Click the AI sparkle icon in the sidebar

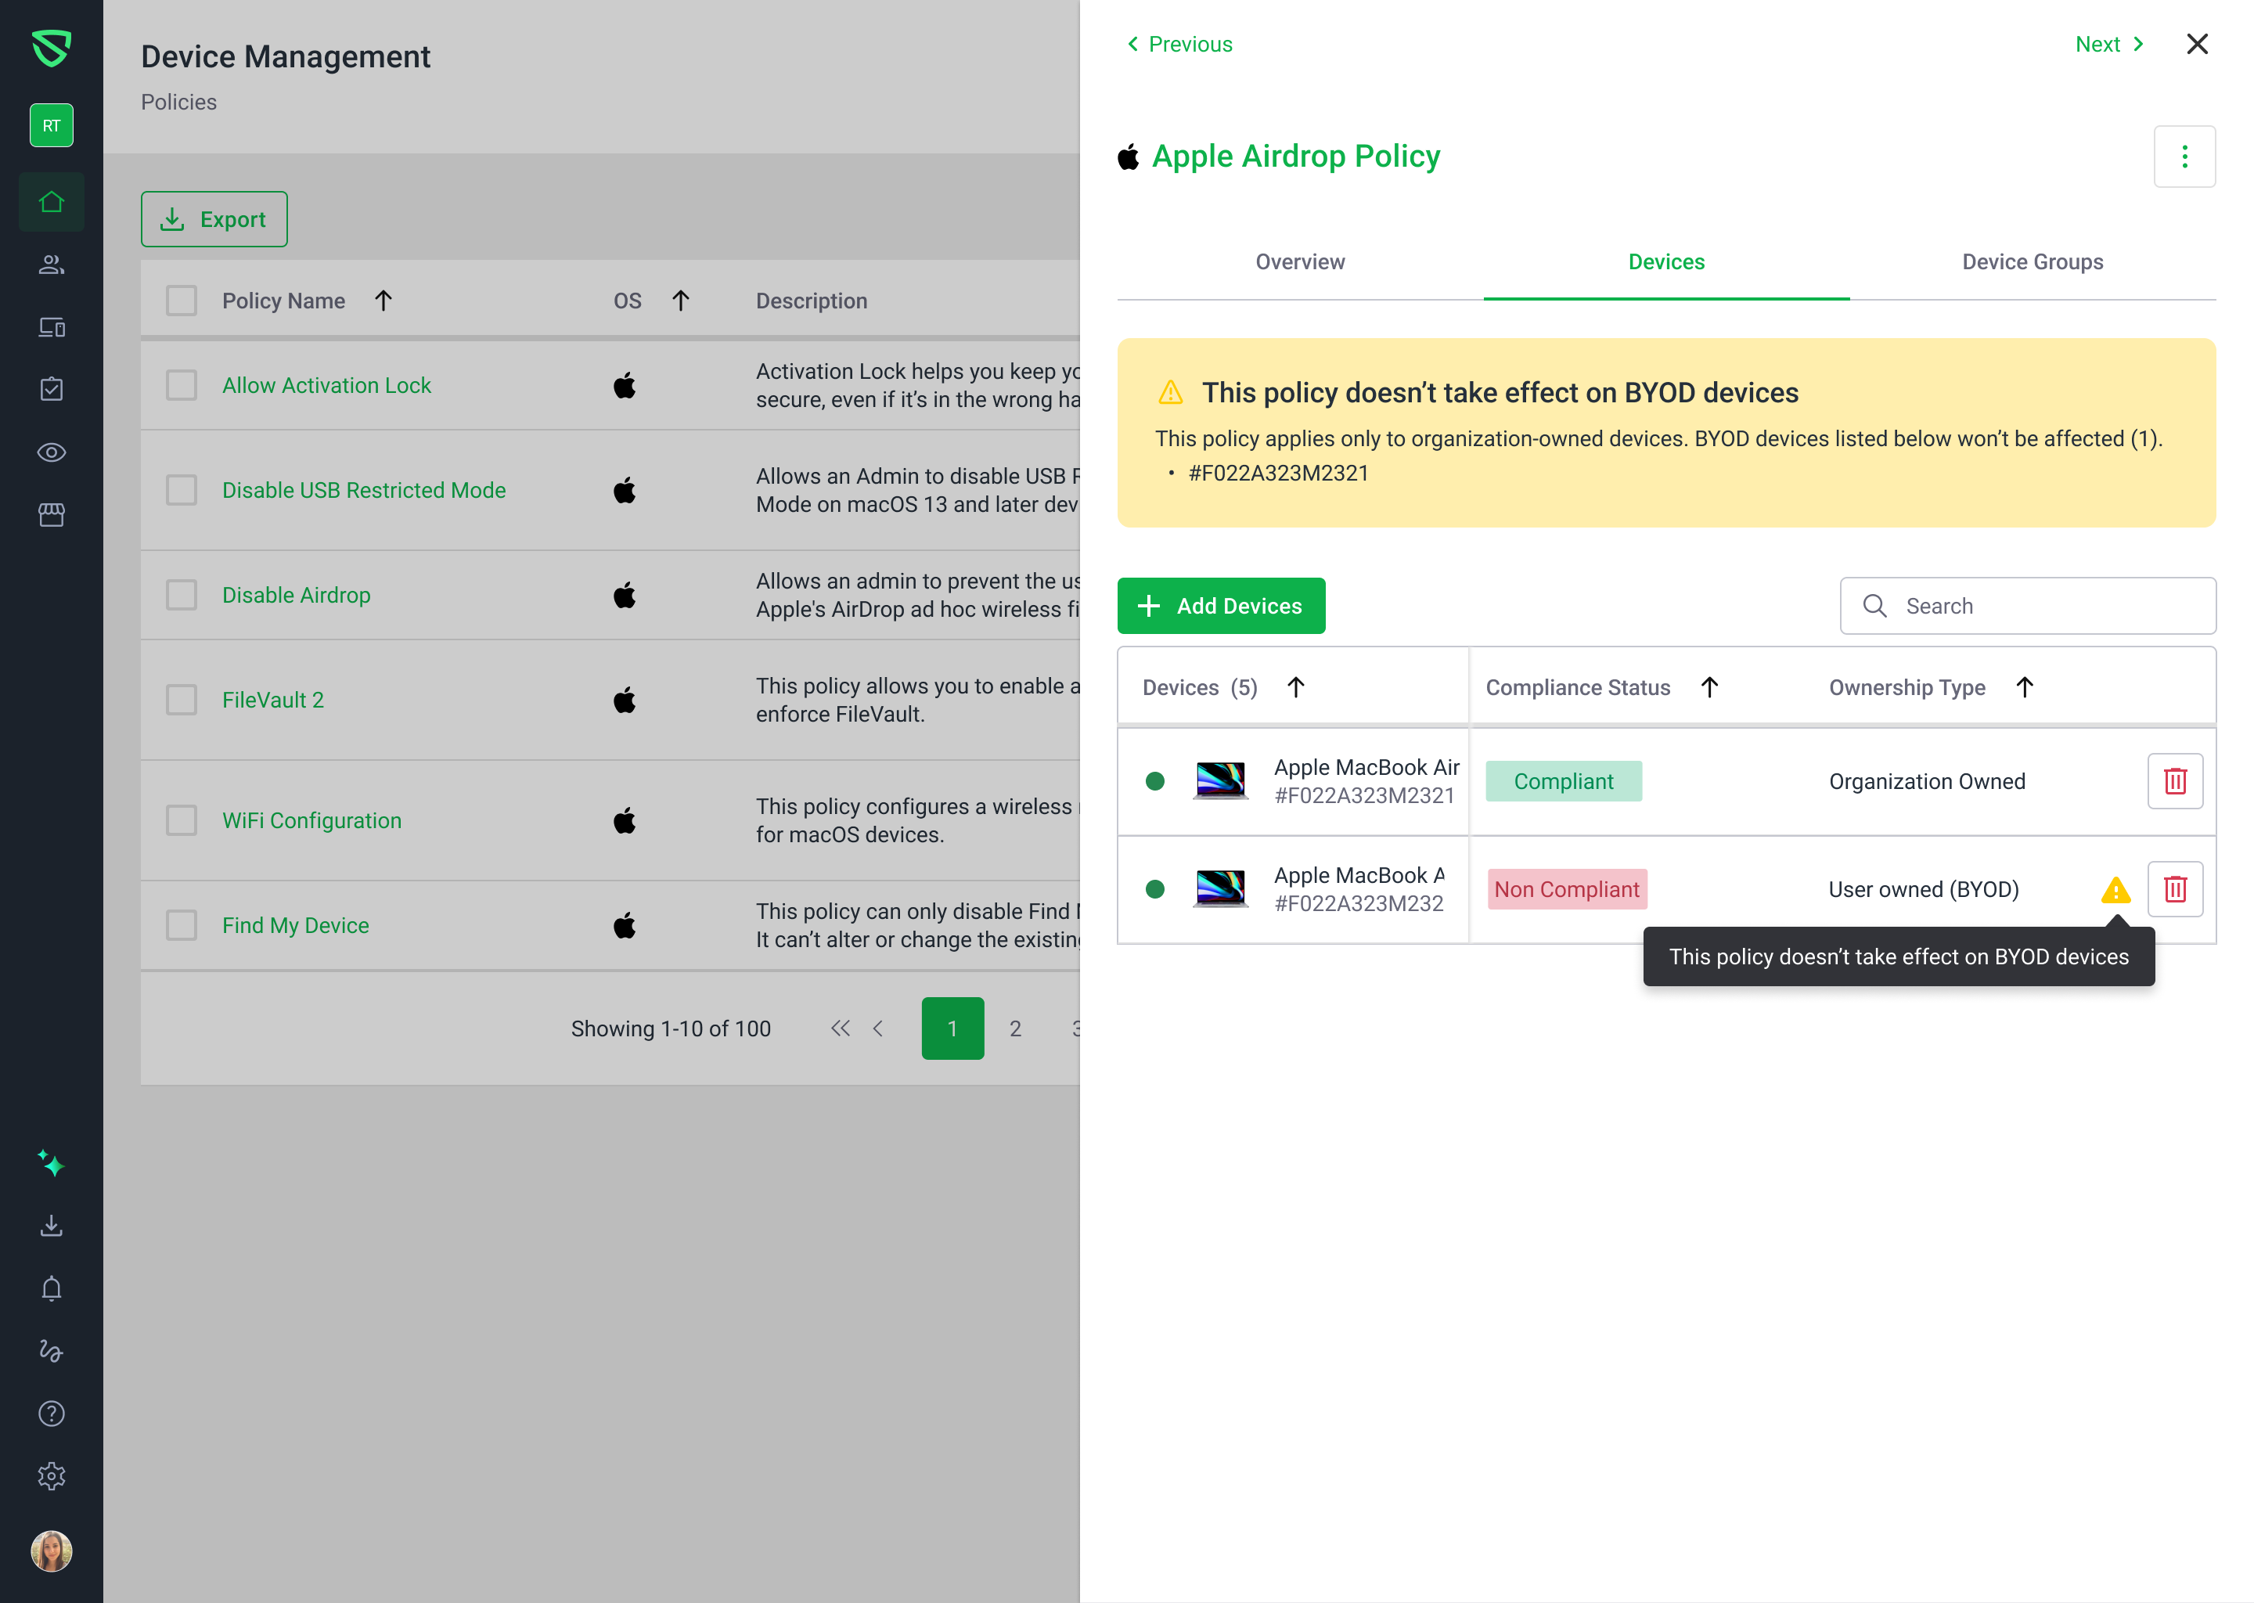click(x=52, y=1164)
